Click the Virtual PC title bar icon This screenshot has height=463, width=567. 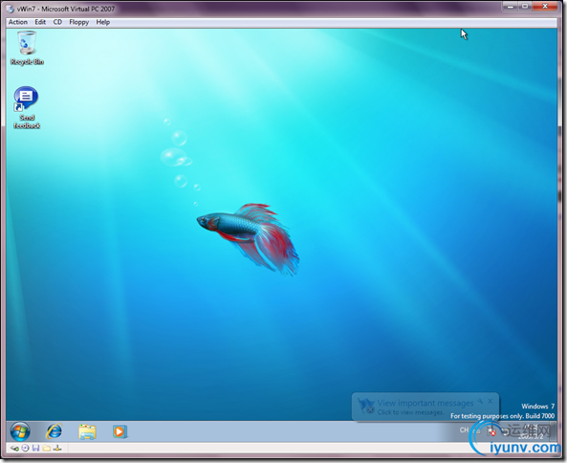pos(11,9)
